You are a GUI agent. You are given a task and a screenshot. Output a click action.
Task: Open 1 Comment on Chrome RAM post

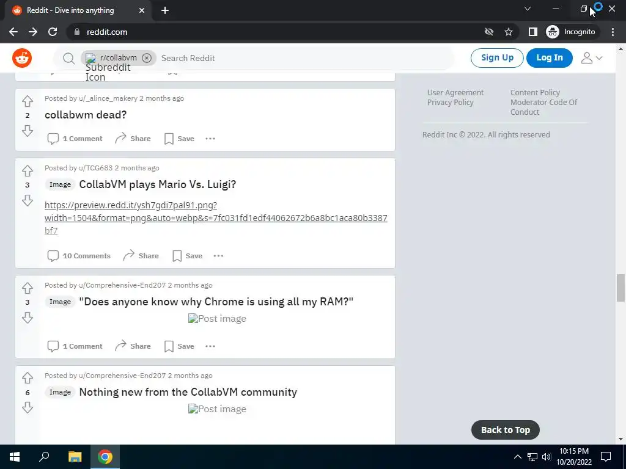pos(75,346)
